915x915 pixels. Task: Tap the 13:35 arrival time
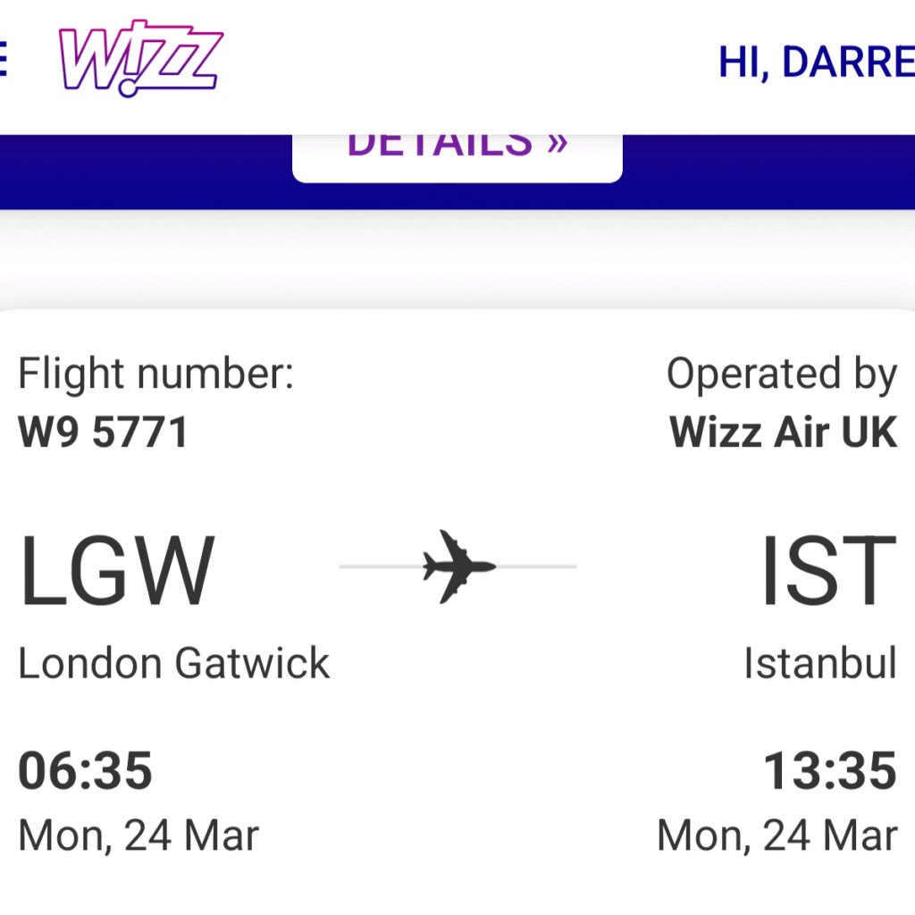pos(829,771)
